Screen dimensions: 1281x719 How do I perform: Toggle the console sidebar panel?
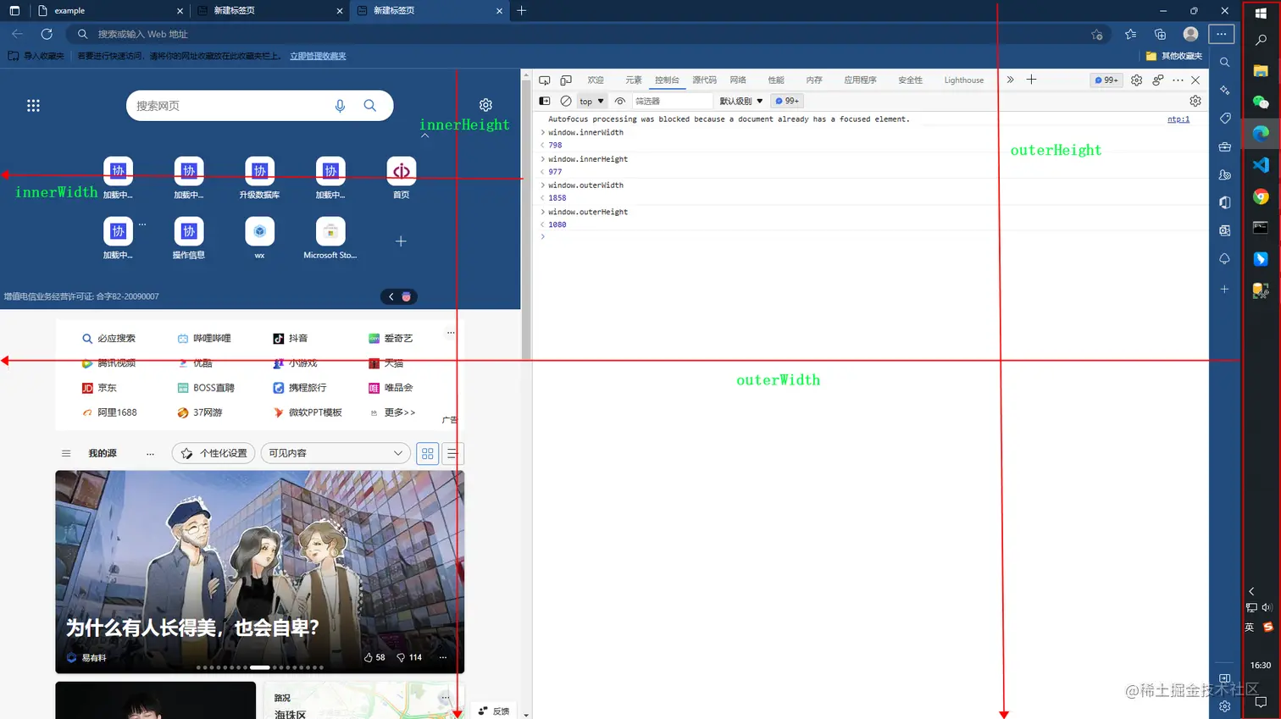coord(545,101)
